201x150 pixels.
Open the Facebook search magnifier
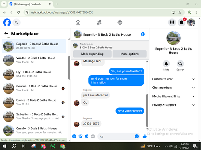(16, 22)
